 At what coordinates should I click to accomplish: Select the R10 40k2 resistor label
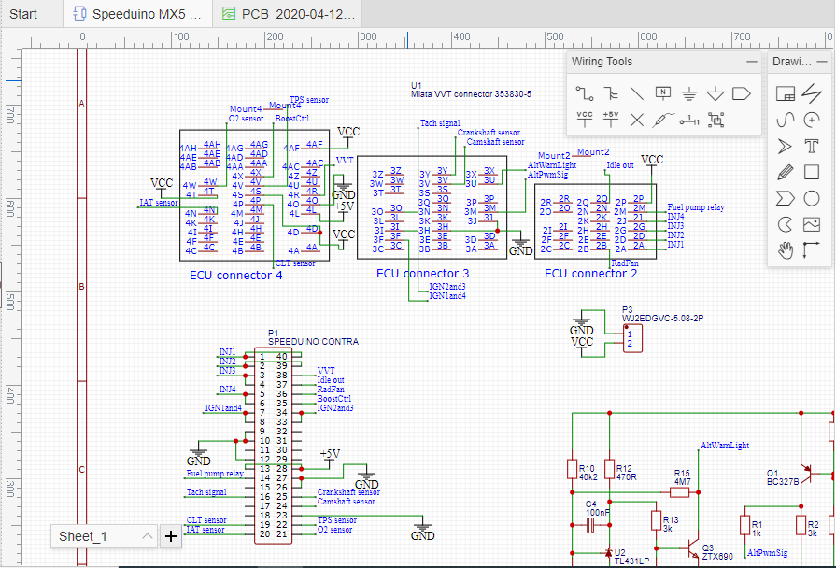tap(588, 473)
